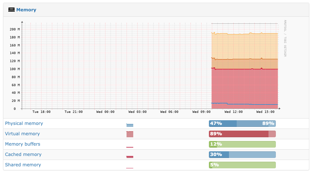This screenshot has height=174, width=311.
Task: Click the Physical memory sparkline thumbnail
Action: 130,125
